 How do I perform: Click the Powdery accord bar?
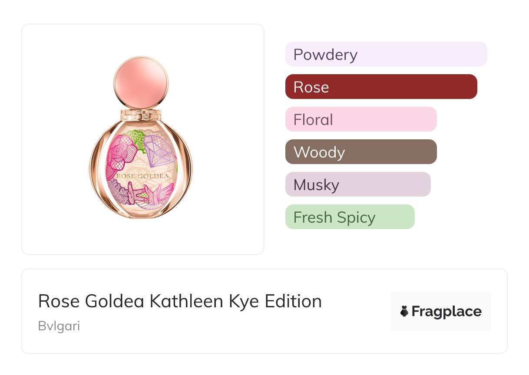coord(386,54)
